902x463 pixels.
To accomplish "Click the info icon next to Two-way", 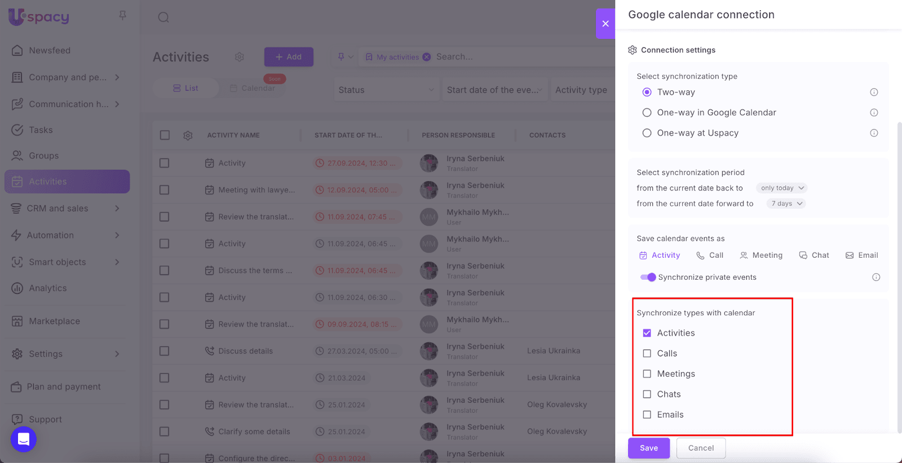I will tap(874, 92).
